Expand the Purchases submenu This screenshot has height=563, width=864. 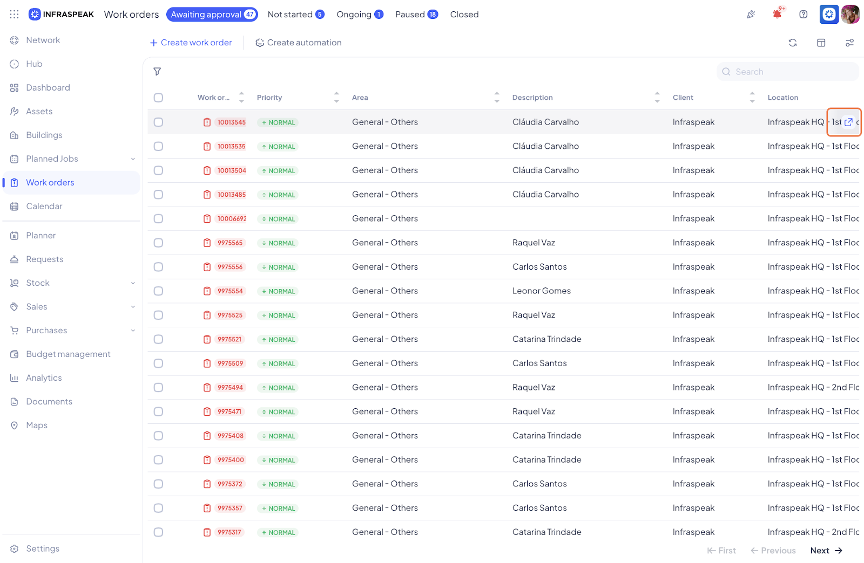(x=133, y=331)
